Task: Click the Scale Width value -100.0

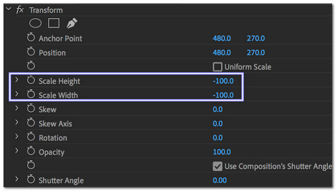Action: 223,95
